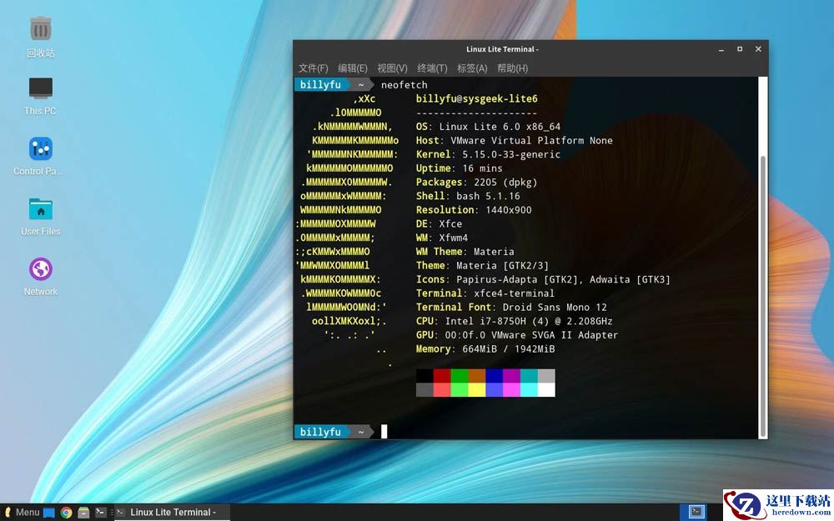Open the 视图(V) menu
This screenshot has width=834, height=521.
pyautogui.click(x=392, y=68)
